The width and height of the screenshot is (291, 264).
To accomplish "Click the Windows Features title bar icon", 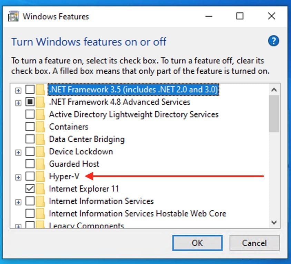I will [14, 16].
